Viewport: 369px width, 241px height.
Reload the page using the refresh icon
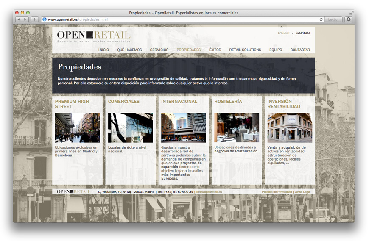(321, 19)
